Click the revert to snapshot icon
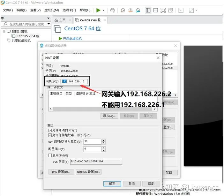This screenshot has width=224, height=196. (x=130, y=10)
